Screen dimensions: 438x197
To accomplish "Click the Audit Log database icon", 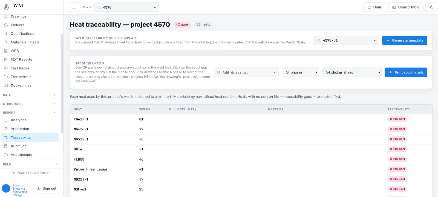I will [5, 146].
